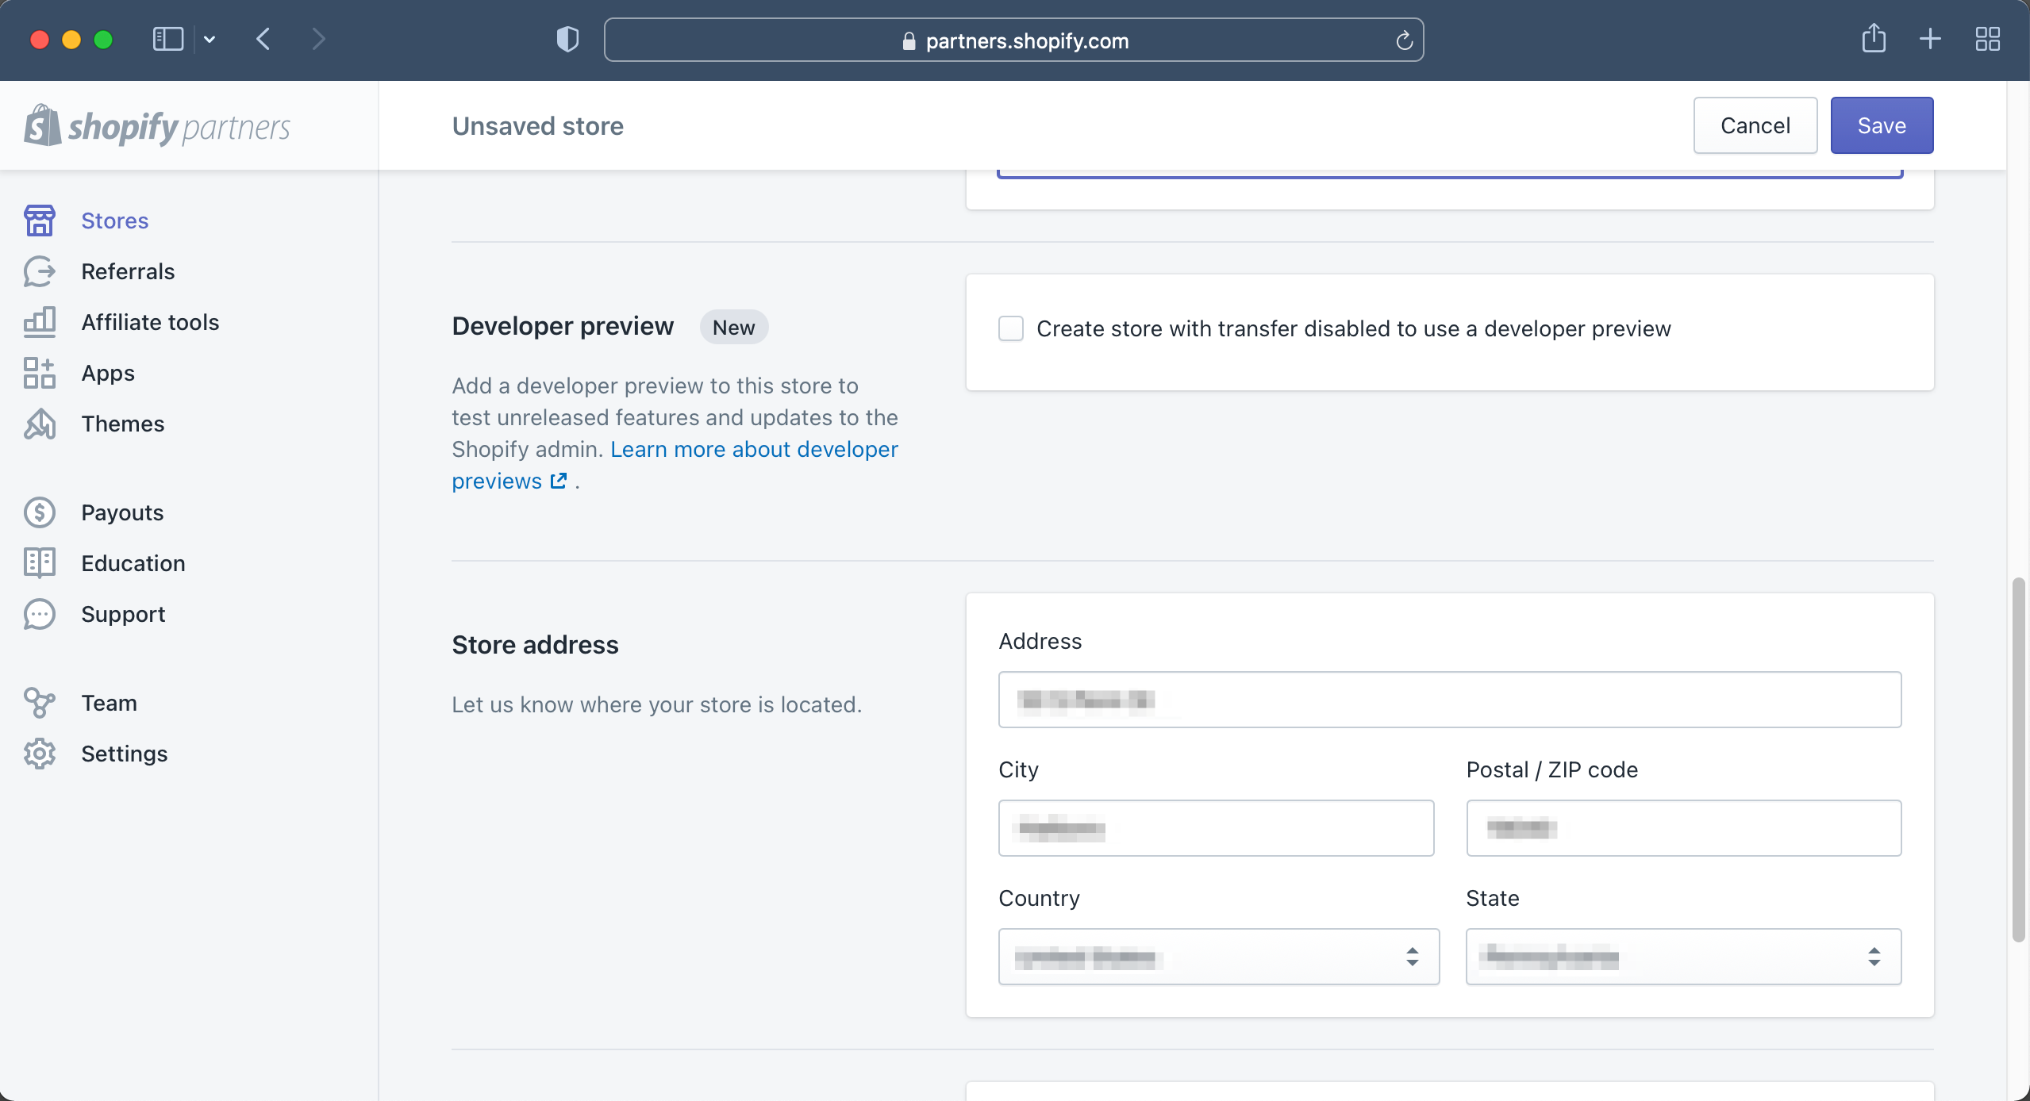Reload the page with the refresh icon
The image size is (2030, 1101).
pyautogui.click(x=1404, y=40)
